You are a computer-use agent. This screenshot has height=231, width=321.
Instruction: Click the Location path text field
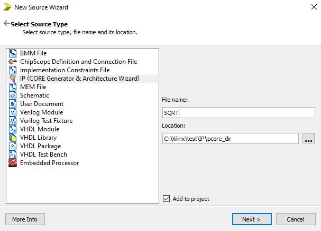tap(230, 138)
